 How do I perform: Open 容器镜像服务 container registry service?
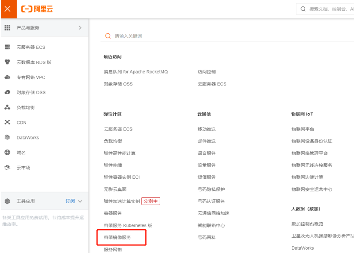click(x=117, y=237)
